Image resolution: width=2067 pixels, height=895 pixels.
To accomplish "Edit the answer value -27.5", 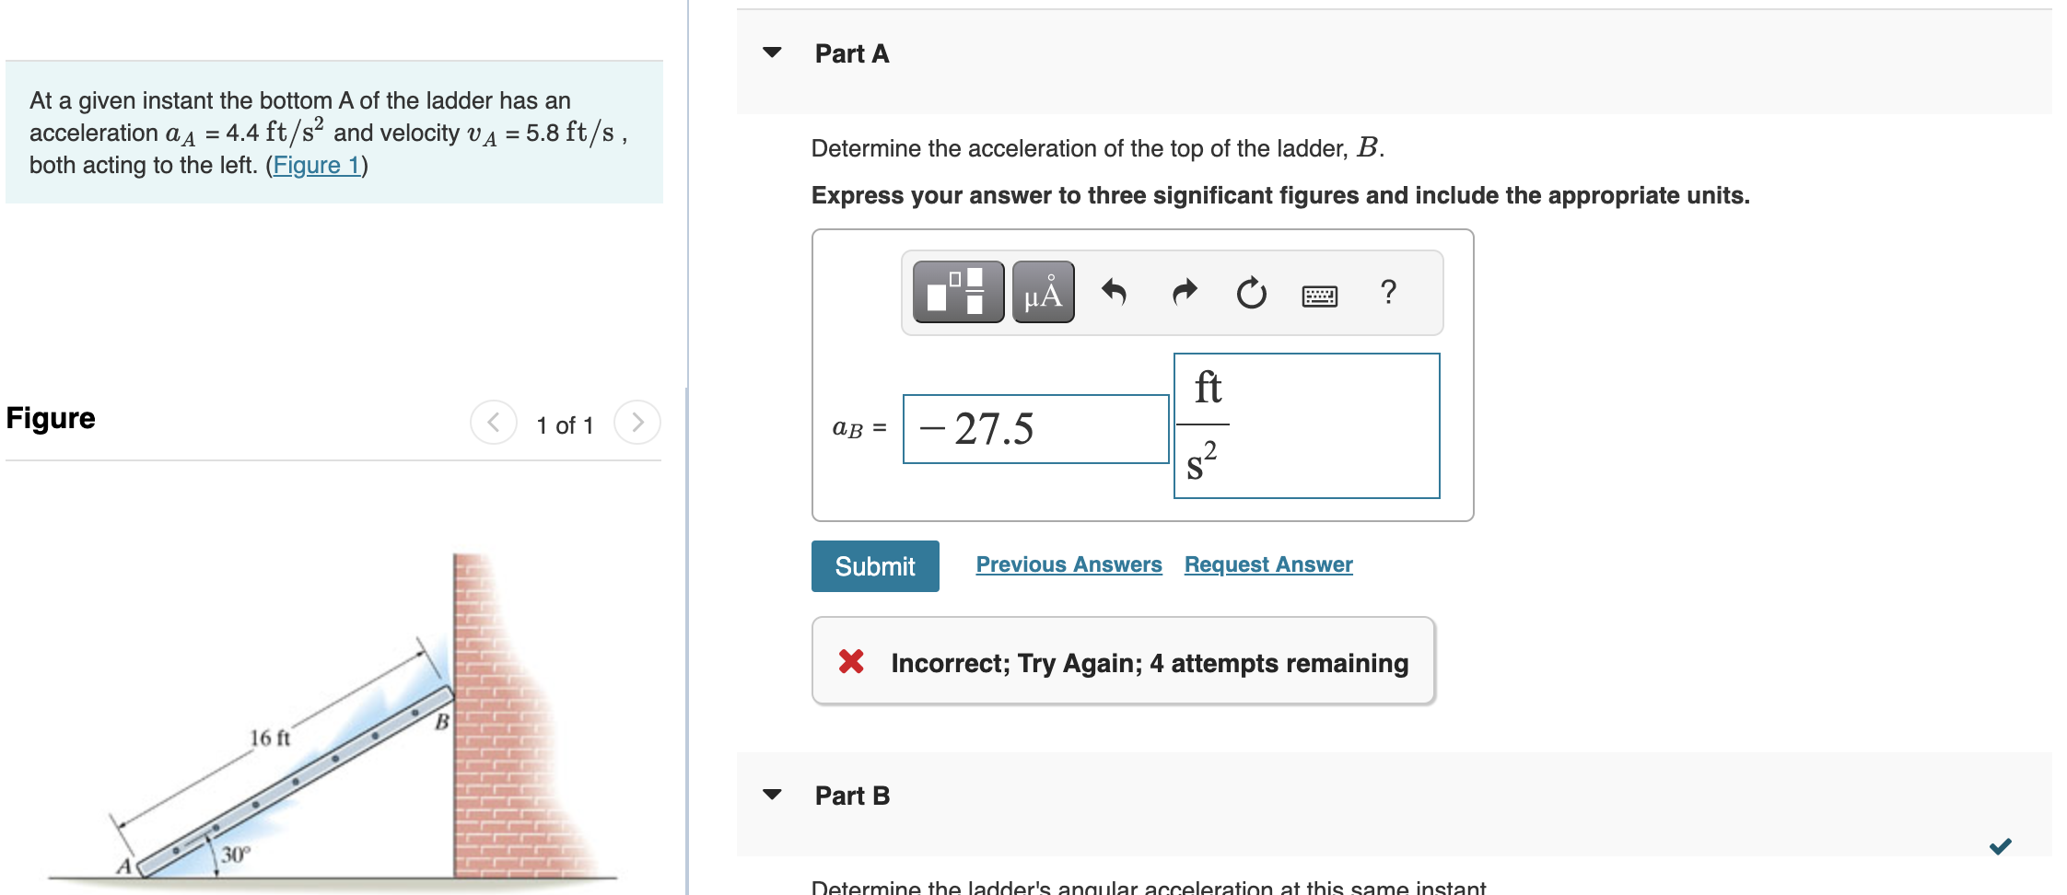I will click(x=1033, y=428).
